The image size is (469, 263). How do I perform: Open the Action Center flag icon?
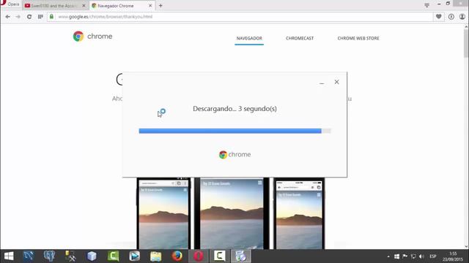(x=405, y=256)
